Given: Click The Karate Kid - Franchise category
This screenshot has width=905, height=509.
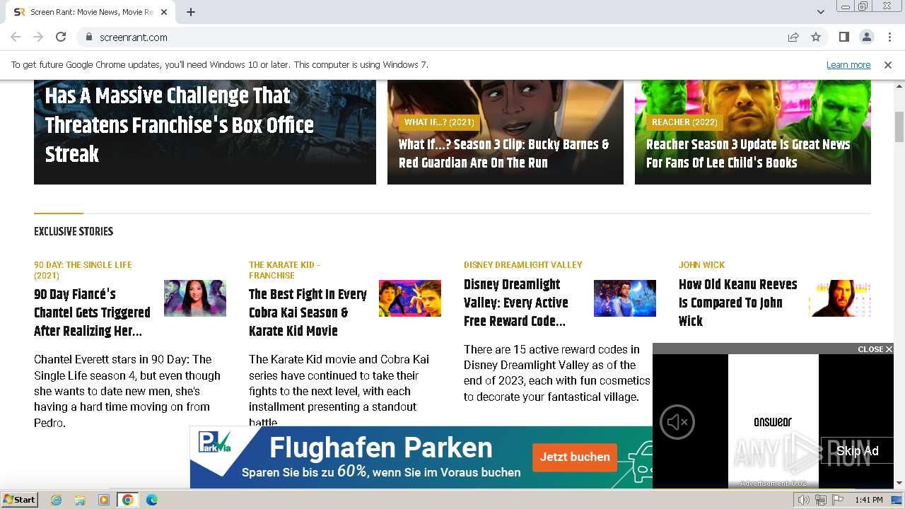Looking at the screenshot, I should tap(284, 270).
